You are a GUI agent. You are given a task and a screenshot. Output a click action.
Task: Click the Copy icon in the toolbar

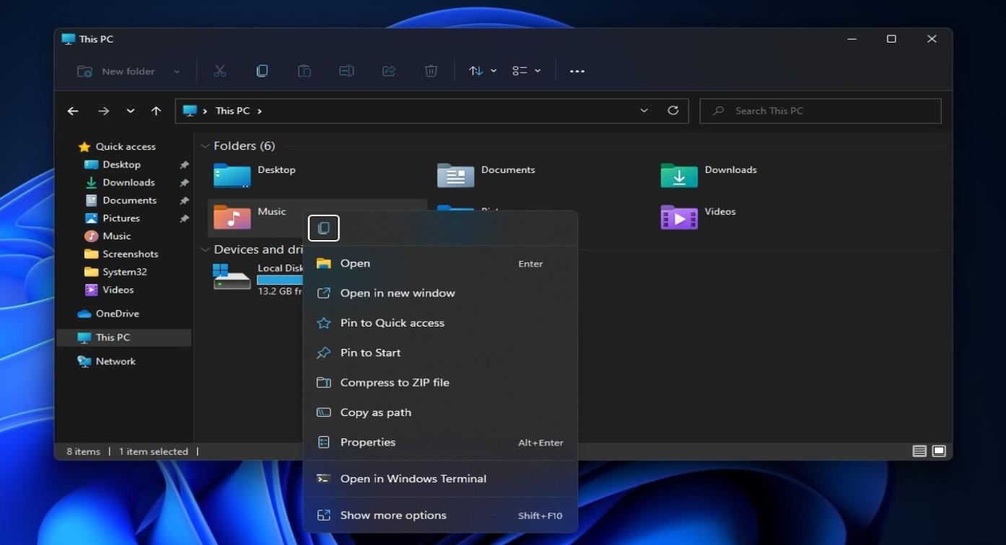tap(262, 71)
